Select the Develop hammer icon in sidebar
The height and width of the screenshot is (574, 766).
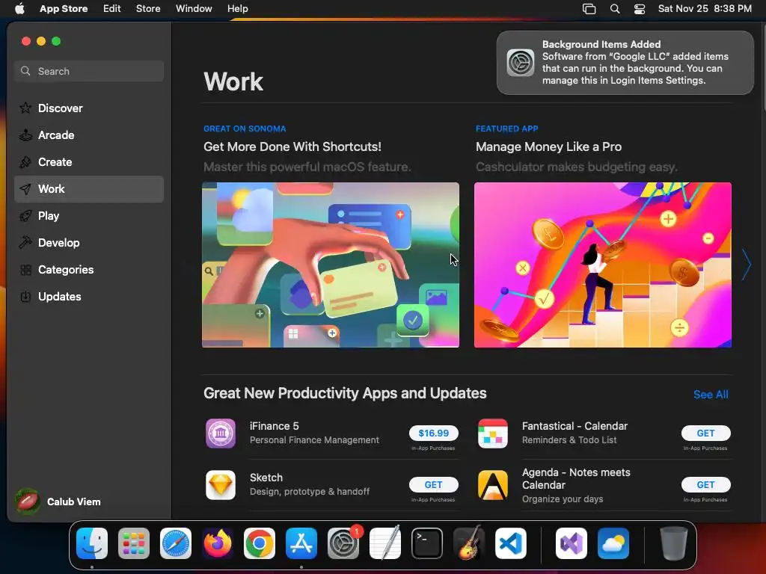25,243
